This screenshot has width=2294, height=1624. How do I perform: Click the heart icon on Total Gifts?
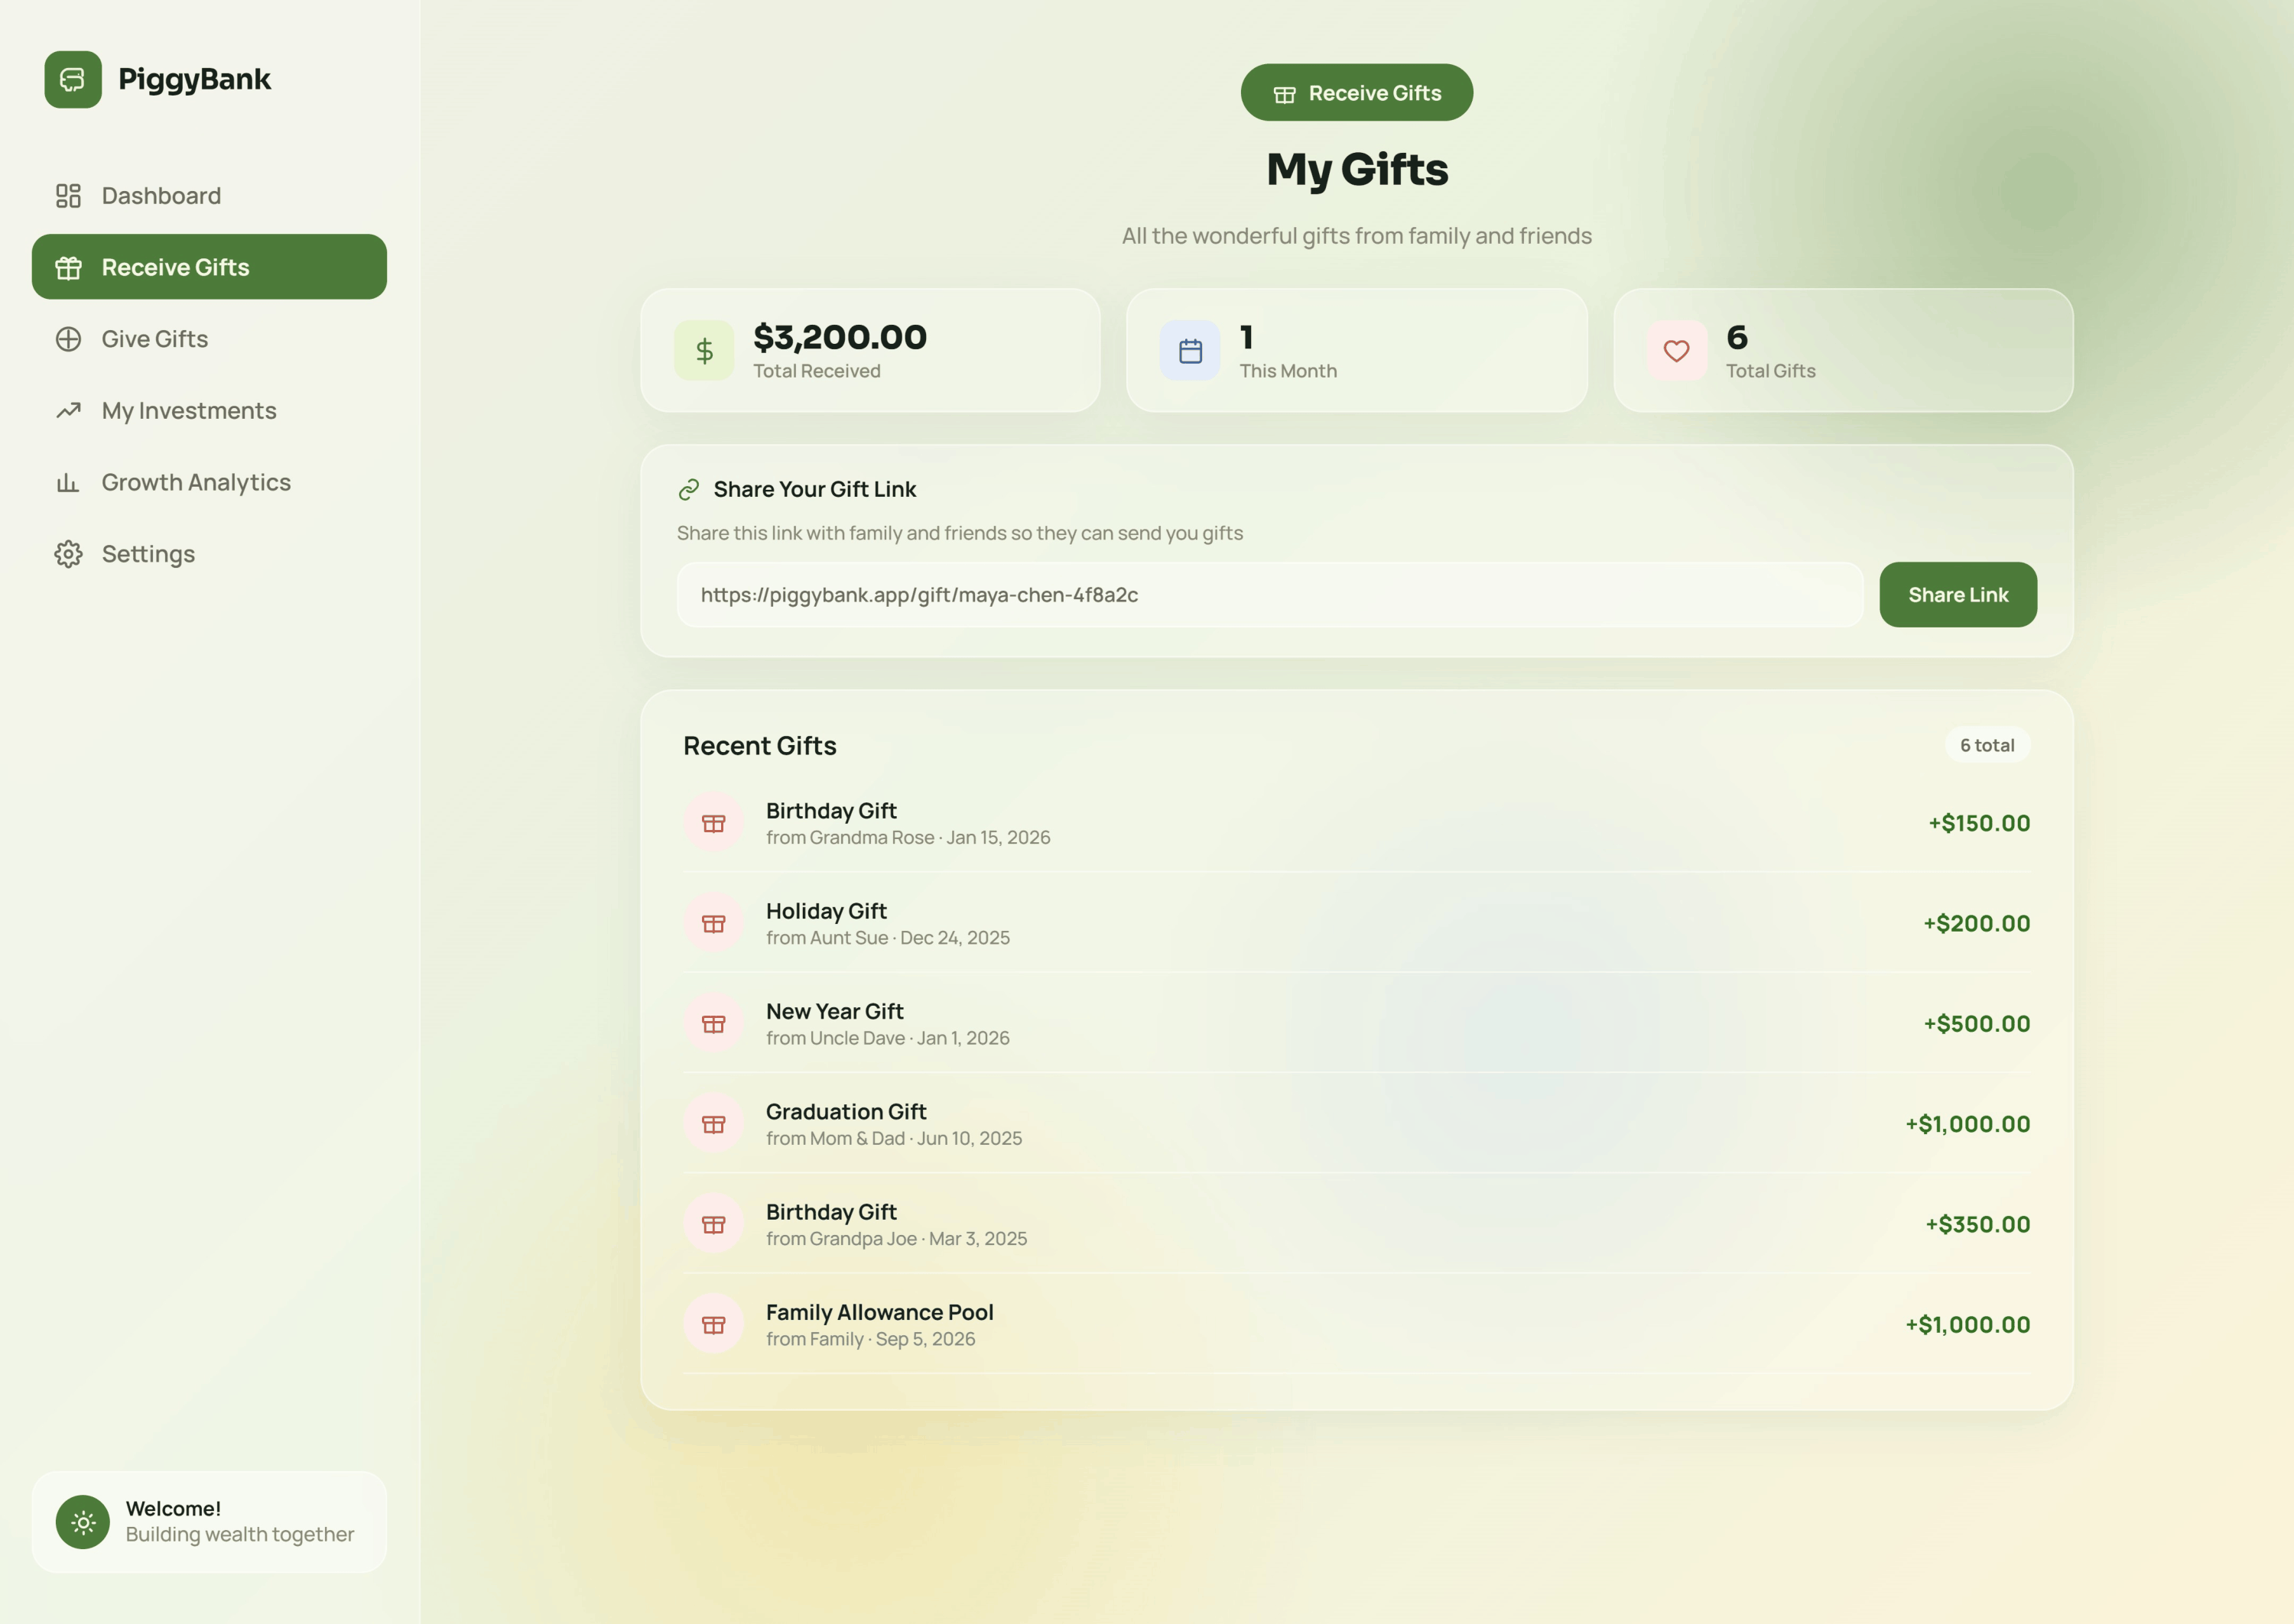coord(1677,350)
